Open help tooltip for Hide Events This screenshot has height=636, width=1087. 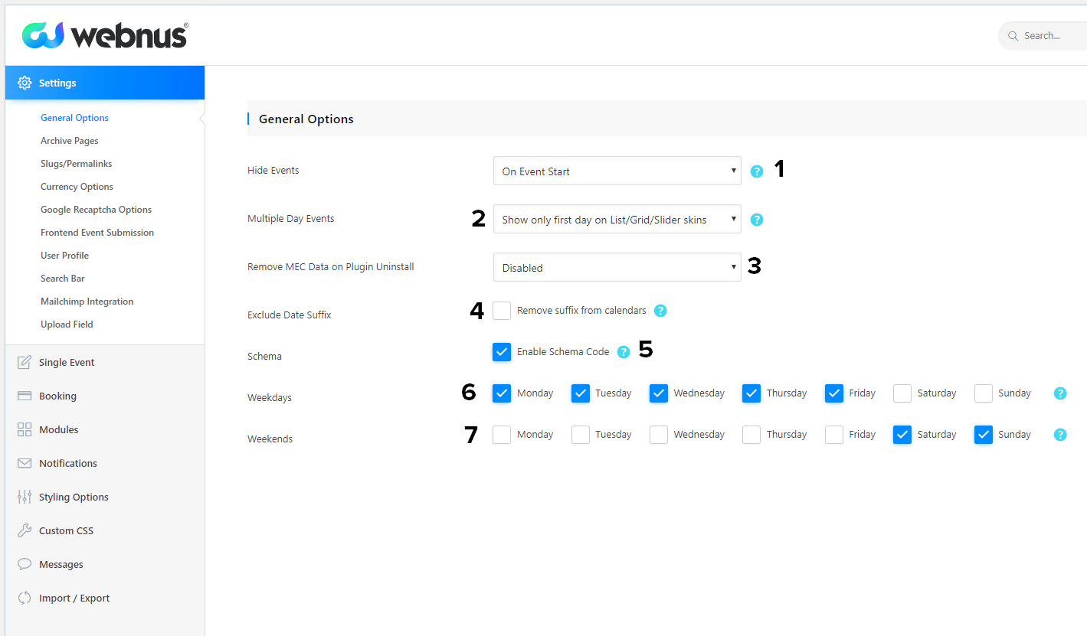coord(757,171)
